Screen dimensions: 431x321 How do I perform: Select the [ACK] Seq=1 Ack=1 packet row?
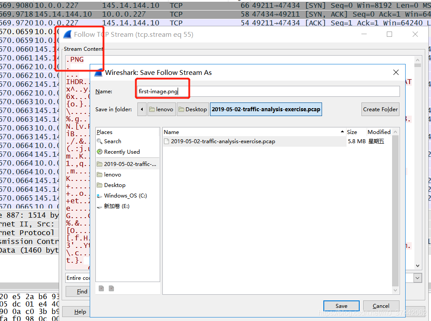215,23
